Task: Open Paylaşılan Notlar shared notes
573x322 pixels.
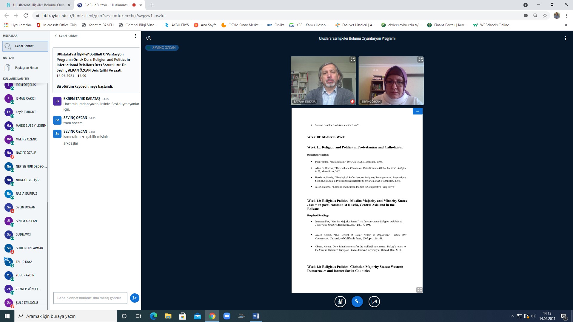Action: (x=27, y=68)
